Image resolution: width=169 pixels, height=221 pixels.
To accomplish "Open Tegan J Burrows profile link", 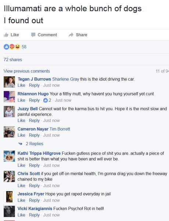I will [34, 79].
